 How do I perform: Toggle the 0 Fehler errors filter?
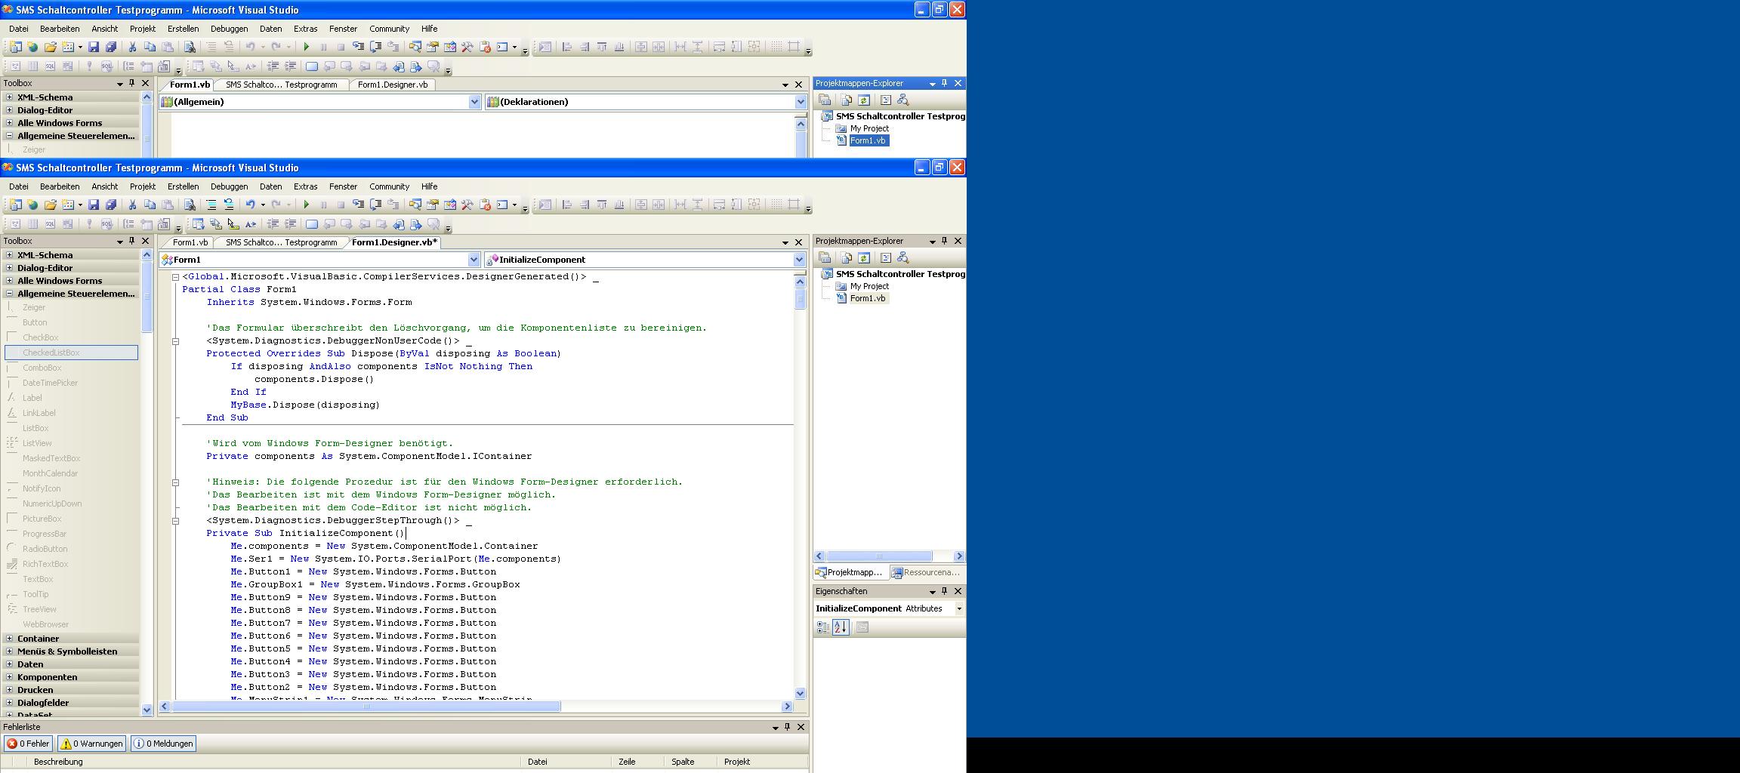tap(28, 744)
